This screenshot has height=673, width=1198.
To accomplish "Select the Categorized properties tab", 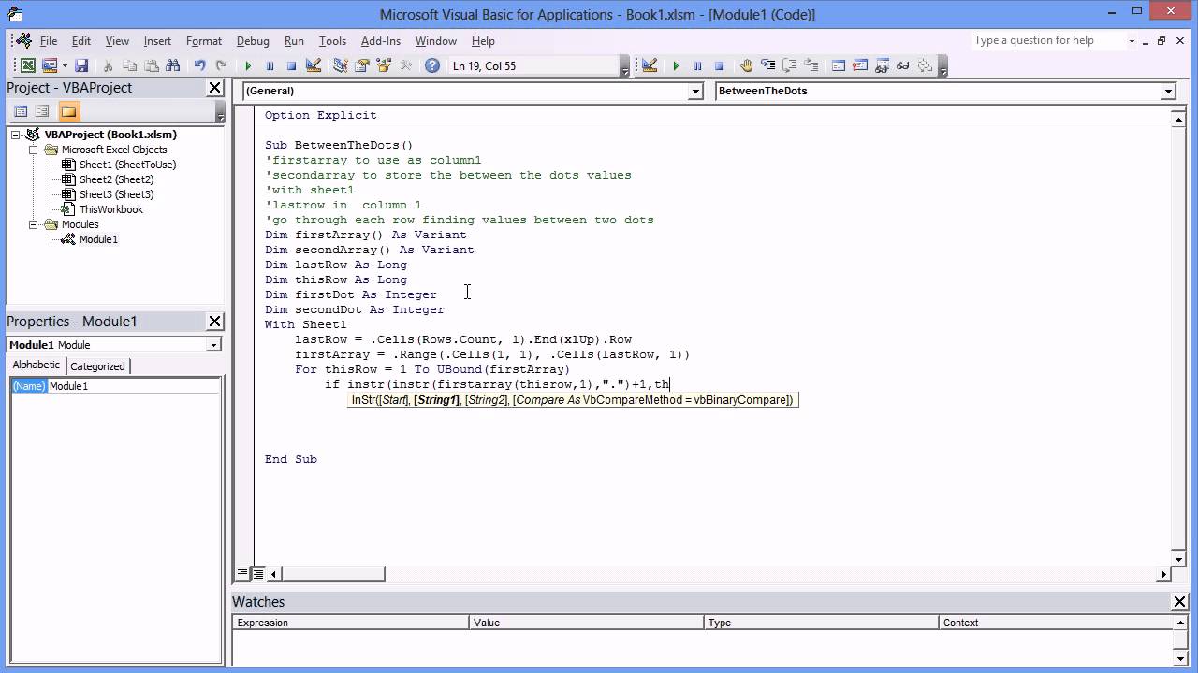I will pos(97,366).
